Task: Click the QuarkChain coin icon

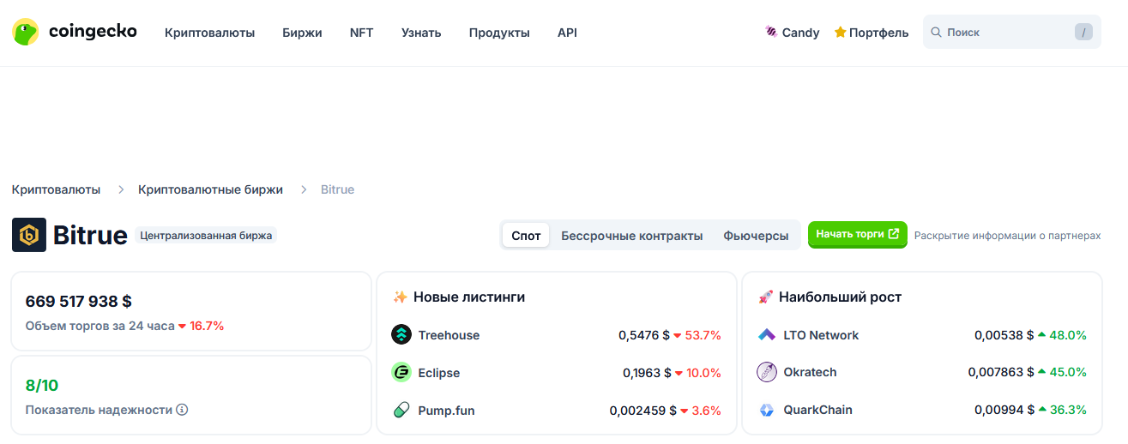Action: [x=767, y=410]
